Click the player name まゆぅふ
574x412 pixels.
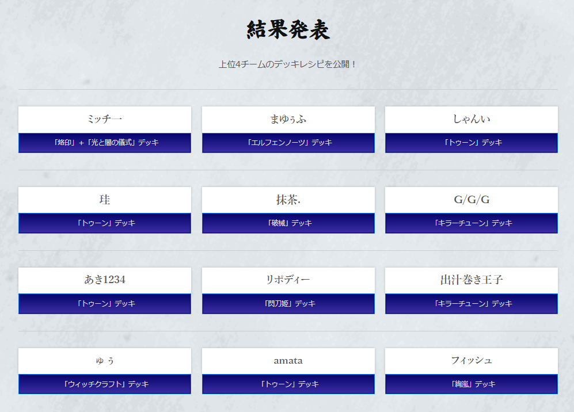288,119
